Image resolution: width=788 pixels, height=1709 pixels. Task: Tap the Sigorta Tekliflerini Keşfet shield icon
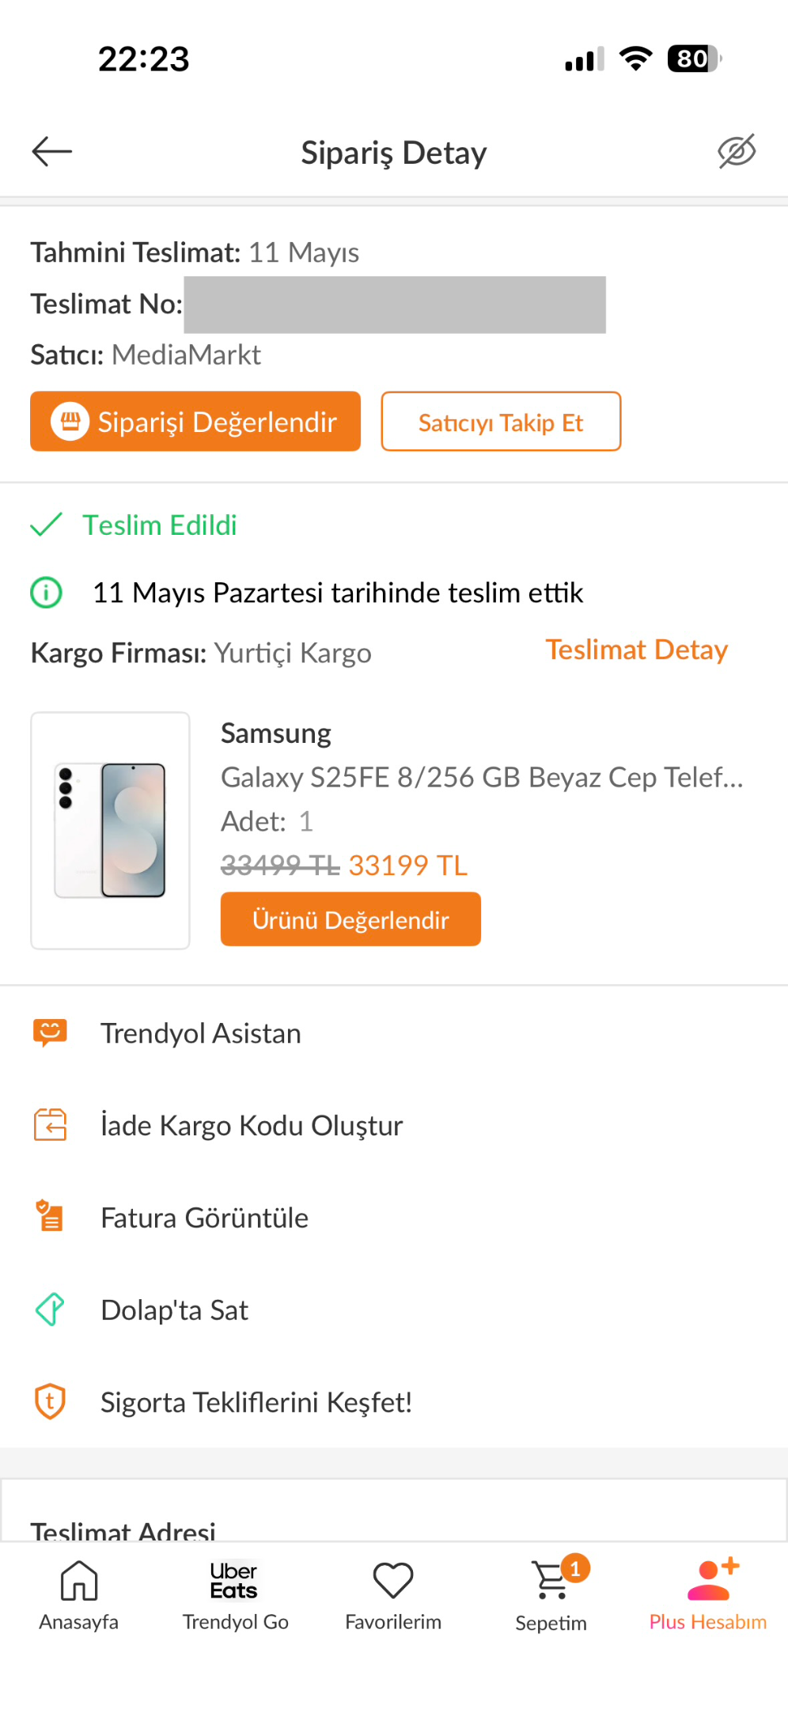click(x=50, y=1401)
